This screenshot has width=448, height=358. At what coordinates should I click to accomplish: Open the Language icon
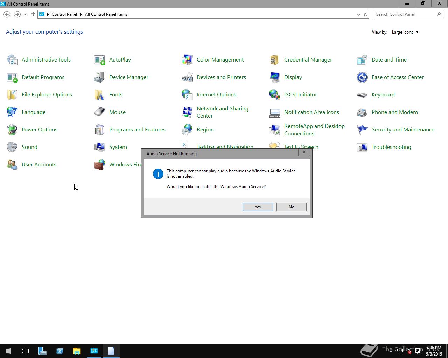point(12,112)
